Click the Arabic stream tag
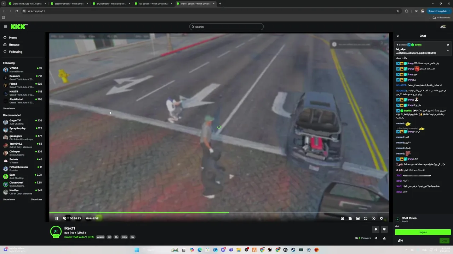Screen dimensions: 453x254 pyautogui.click(x=101, y=237)
